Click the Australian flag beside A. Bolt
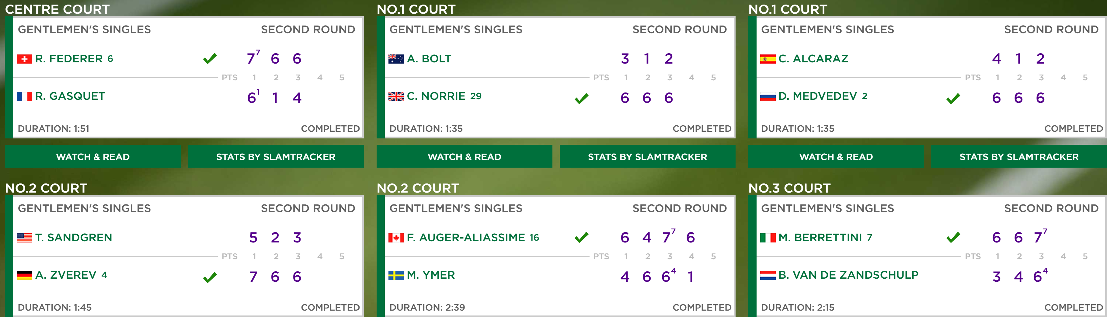Image resolution: width=1107 pixels, height=317 pixels. coord(396,59)
